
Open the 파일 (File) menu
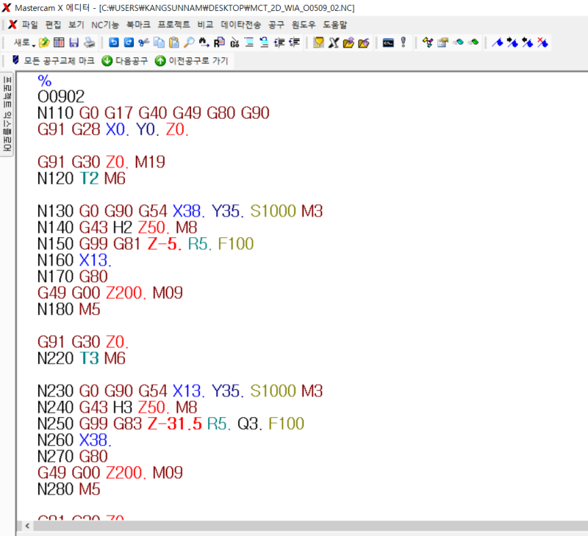point(29,24)
